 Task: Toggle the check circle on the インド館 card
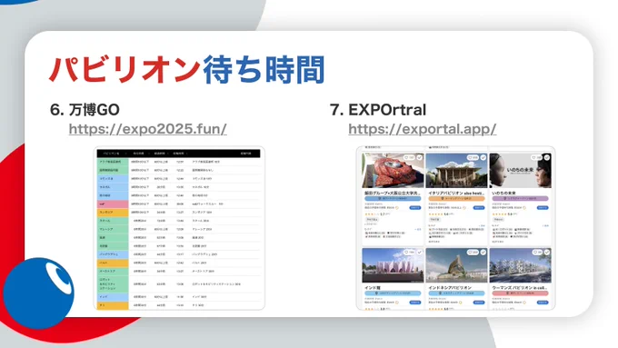(420, 252)
